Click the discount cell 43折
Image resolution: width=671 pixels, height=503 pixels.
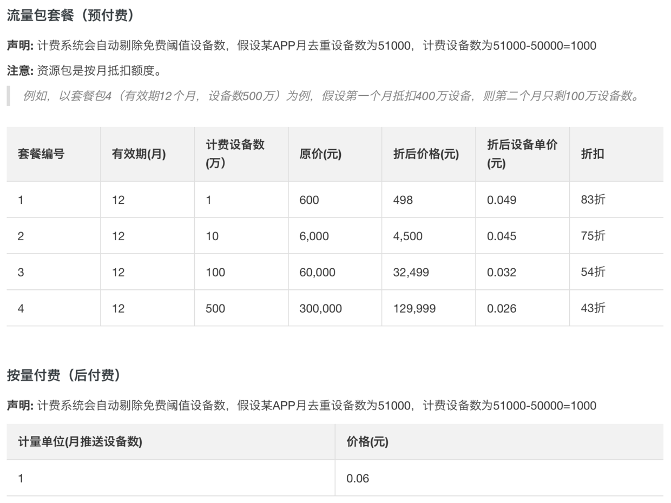[616, 308]
